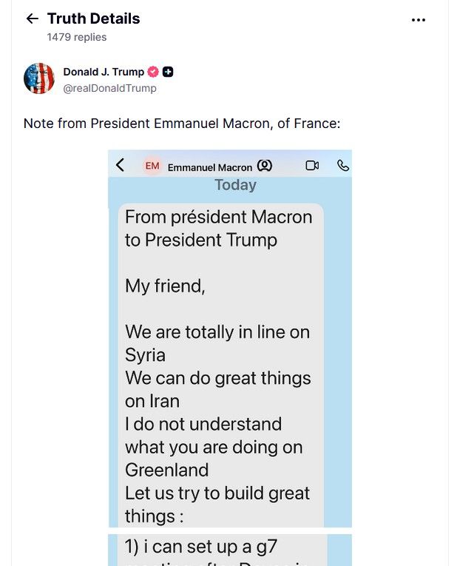The image size is (457, 566).
Task: Click the contact info circle icon
Action: (265, 166)
